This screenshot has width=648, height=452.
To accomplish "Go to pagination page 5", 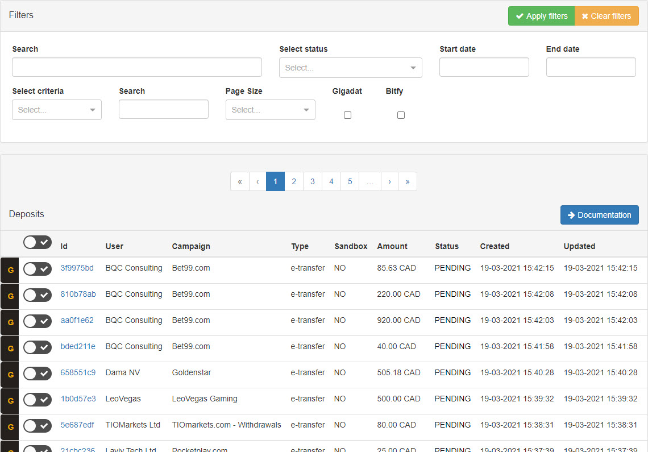I will pyautogui.click(x=350, y=181).
